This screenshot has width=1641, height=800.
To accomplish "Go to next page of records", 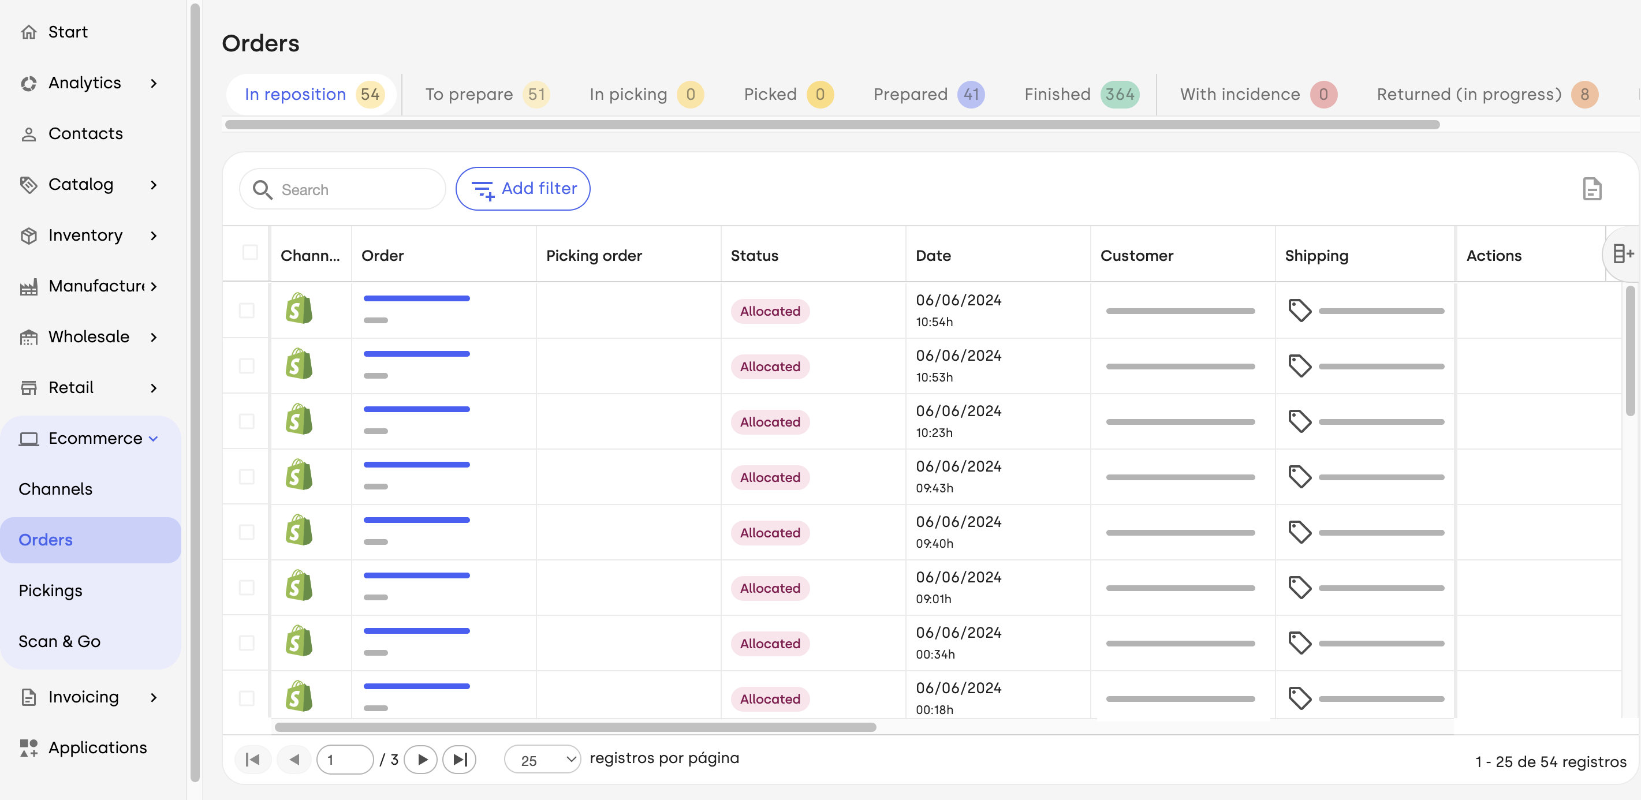I will [421, 759].
